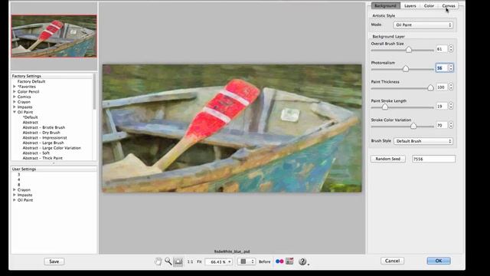The width and height of the screenshot is (490, 276).
Task: Click the Paint Stroke Length stepper arrows
Action: click(451, 106)
